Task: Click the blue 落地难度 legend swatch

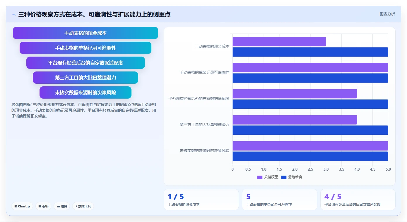Action: [x=283, y=177]
